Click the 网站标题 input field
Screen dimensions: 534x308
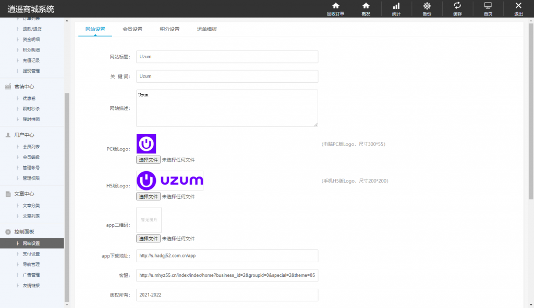click(x=227, y=57)
